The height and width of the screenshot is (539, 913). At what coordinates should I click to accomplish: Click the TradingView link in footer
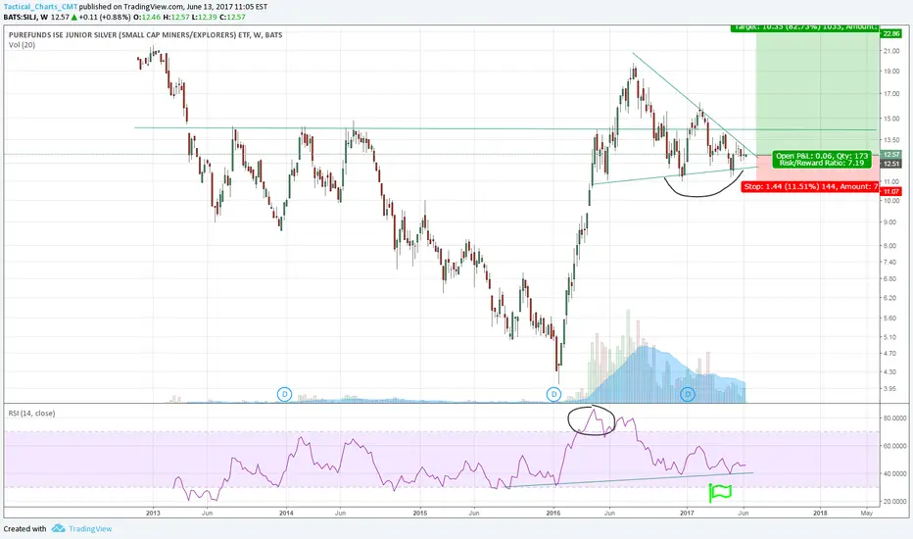tap(90, 529)
